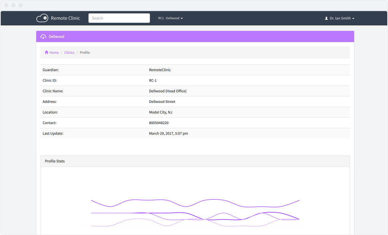
Task: Expand the RC1 - Dellwood clinic dropdown
Action: pyautogui.click(x=170, y=18)
